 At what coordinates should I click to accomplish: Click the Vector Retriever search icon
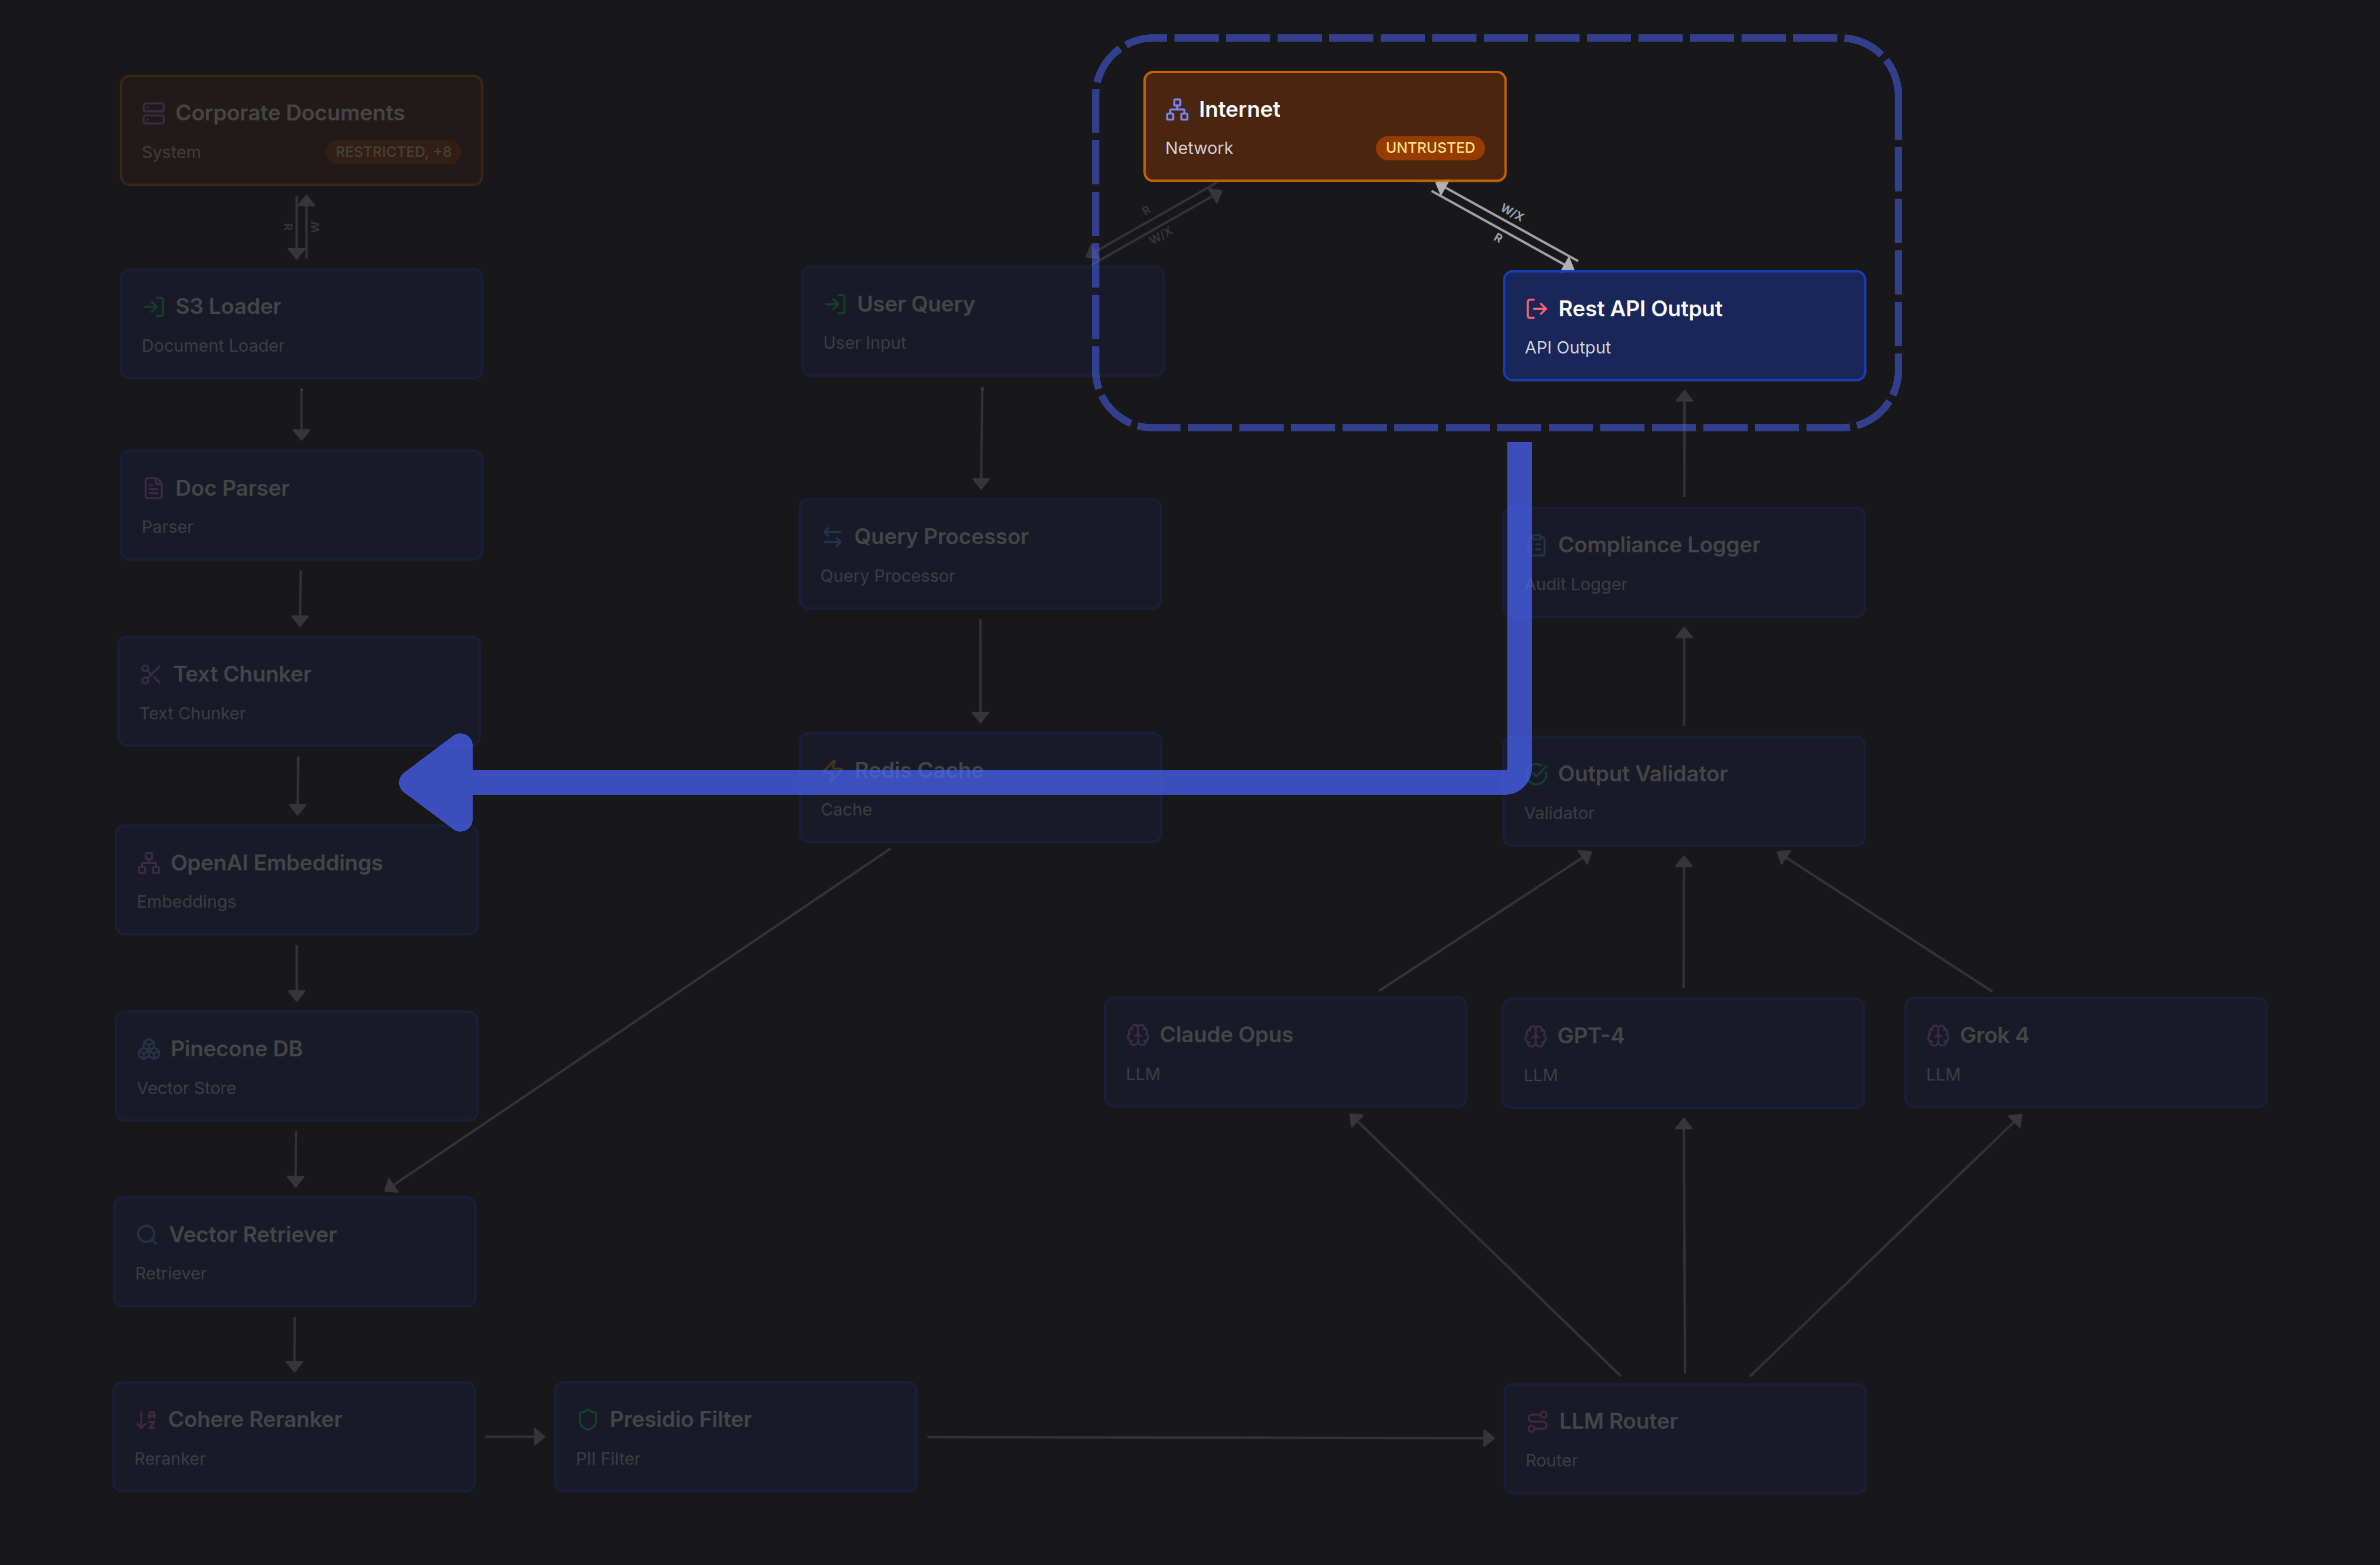pos(147,1235)
